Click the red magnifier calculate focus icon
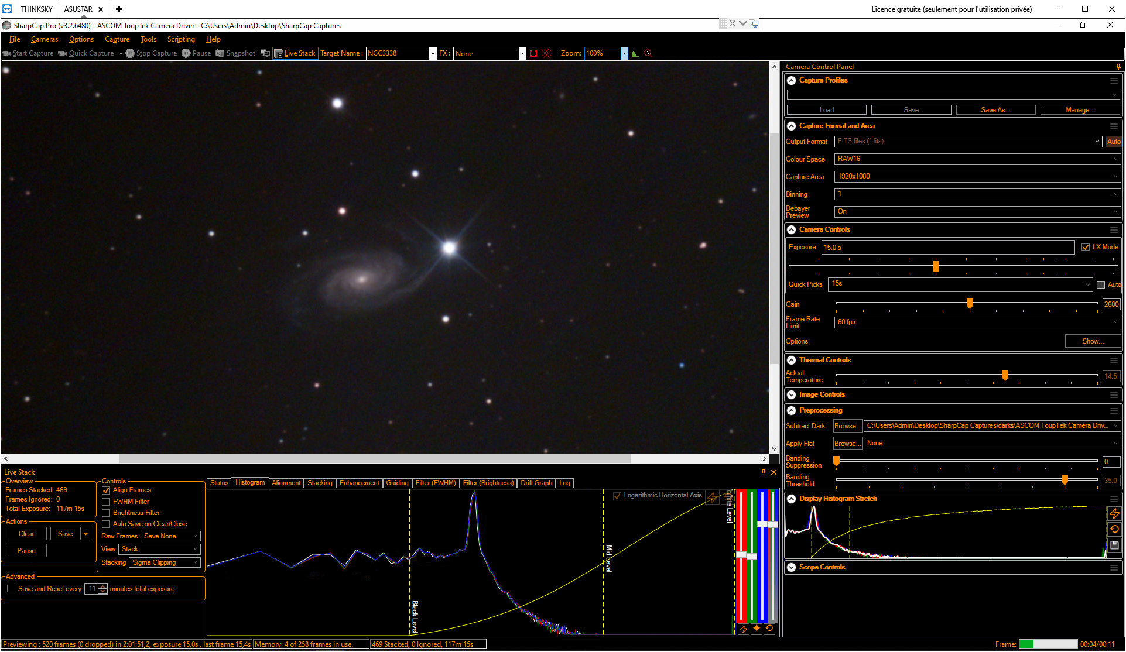This screenshot has height=652, width=1126. pos(648,53)
